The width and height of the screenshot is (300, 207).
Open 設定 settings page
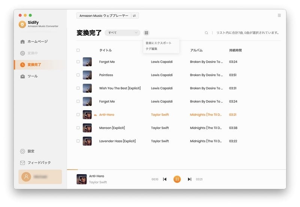click(31, 151)
